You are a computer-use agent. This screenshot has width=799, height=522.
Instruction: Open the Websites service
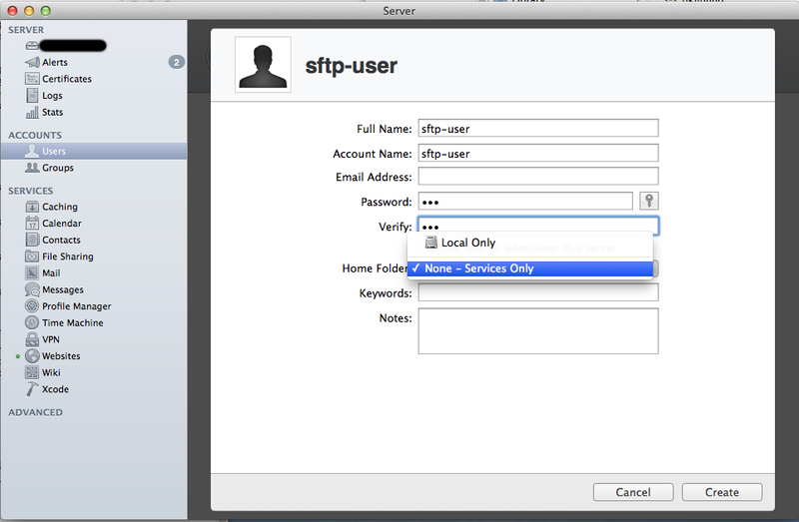60,356
